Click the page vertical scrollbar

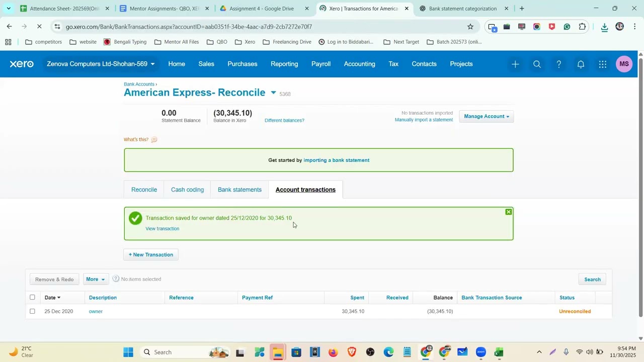(x=640, y=187)
